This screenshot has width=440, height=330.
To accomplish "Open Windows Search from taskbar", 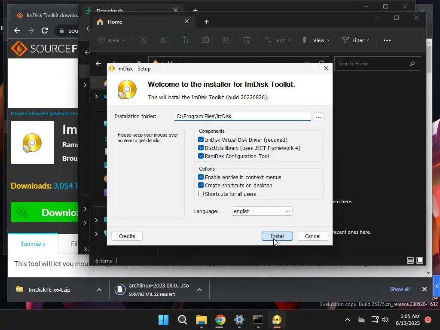I will coord(182,320).
